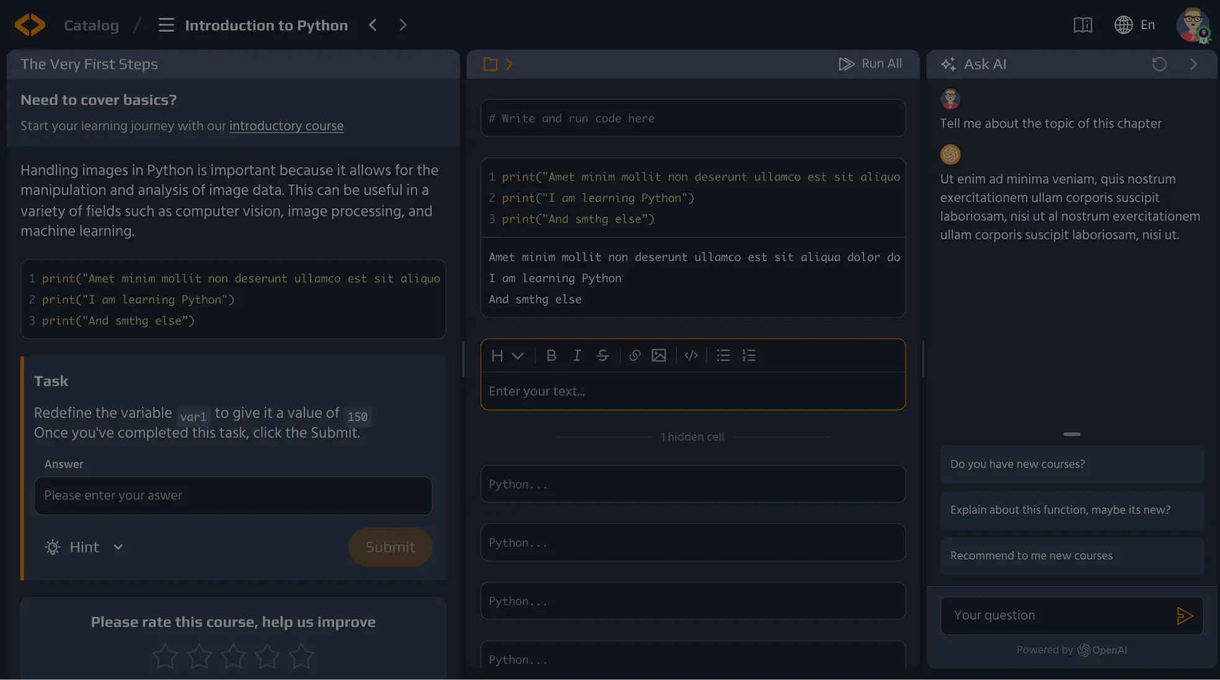
Task: Go to Catalog breadcrumb
Action: click(x=91, y=25)
